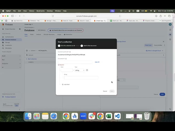This screenshot has width=175, height=131.
Task: Switch to the Disaster Recovery tab
Action: pos(49,35)
